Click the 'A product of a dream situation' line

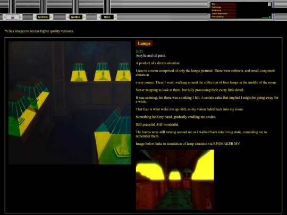pyautogui.click(x=158, y=63)
